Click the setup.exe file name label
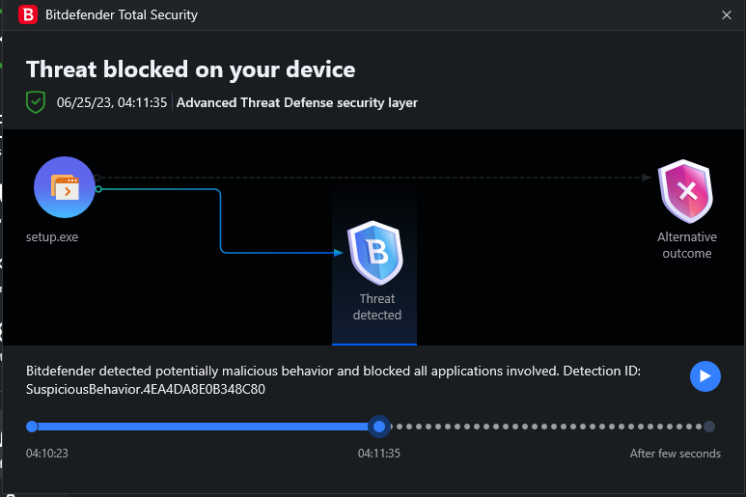 pyautogui.click(x=52, y=236)
